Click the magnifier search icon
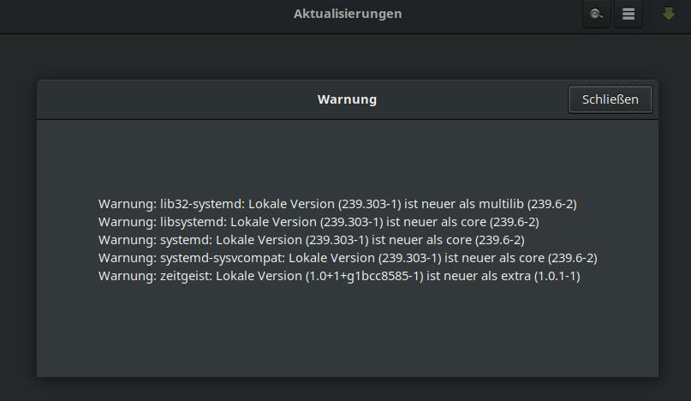The image size is (691, 401). coord(597,15)
